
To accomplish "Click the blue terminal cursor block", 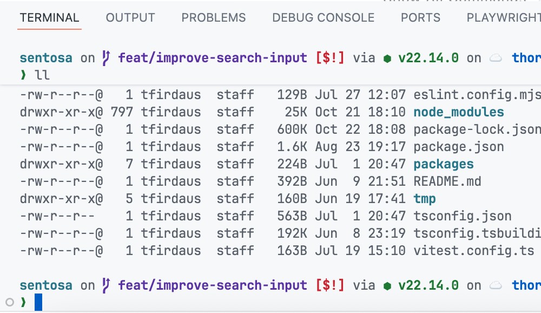I will click(37, 302).
